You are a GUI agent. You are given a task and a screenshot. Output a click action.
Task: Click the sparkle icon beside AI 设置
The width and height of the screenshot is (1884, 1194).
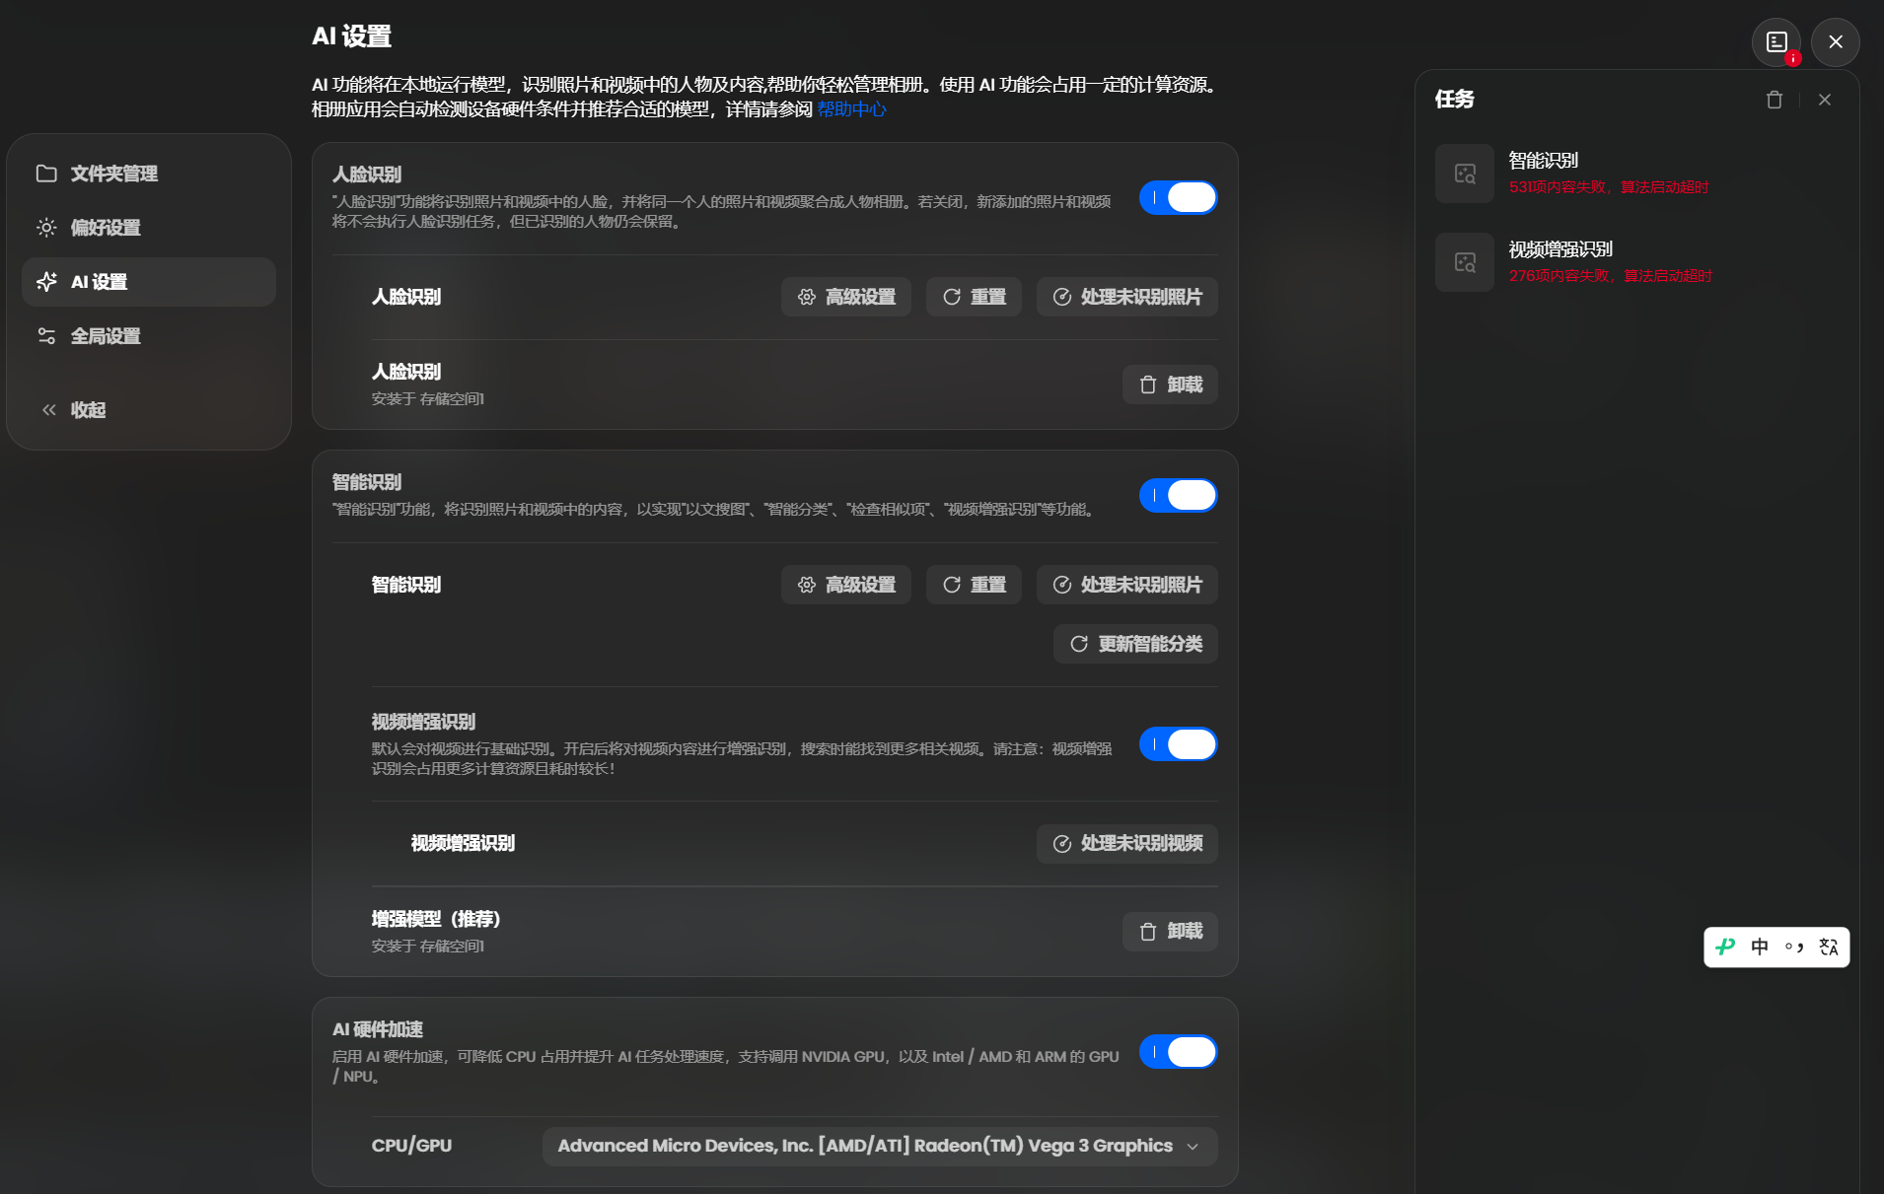pyautogui.click(x=46, y=282)
